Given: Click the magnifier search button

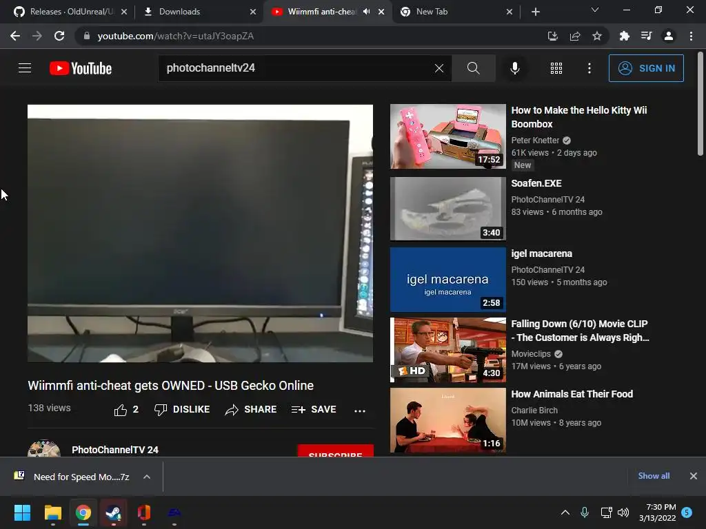Looking at the screenshot, I should 473,68.
